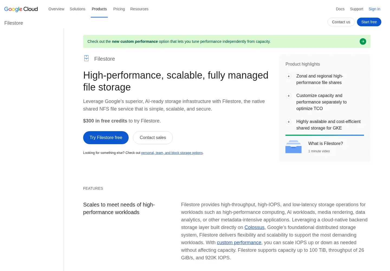Screen dimensions: 390x271
Task: Open the Solutions nav menu
Action: [x=77, y=9]
